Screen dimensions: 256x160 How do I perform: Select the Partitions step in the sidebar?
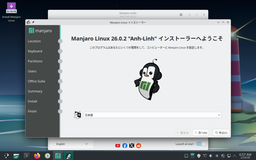35,61
